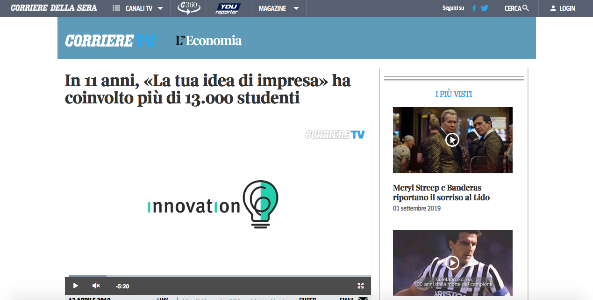Open the Canali TV menu label
Viewport: 593px width, 300px height.
[139, 8]
